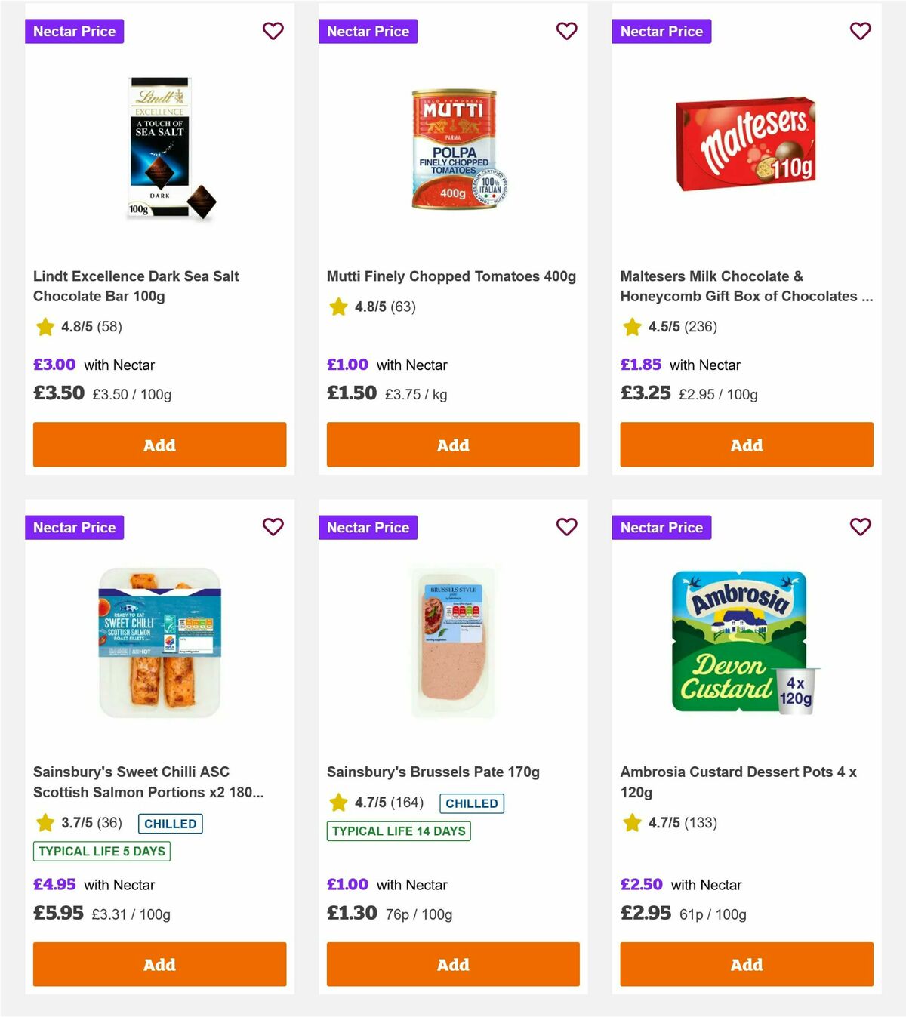Click the heart icon on the Maltesers product
Viewport: 906px width, 1017px height.
[860, 31]
